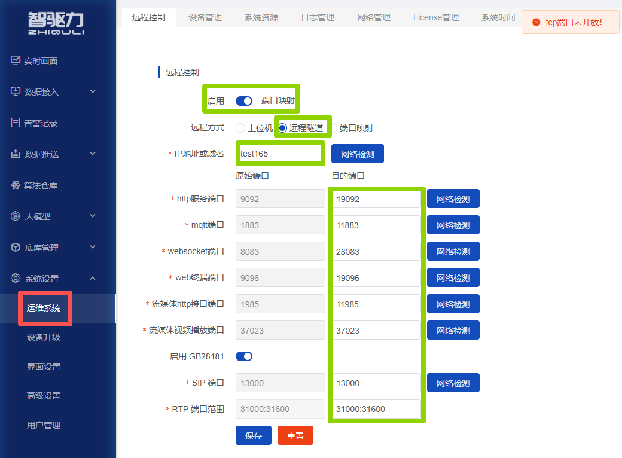Click the mqtt destination port field

[376, 225]
